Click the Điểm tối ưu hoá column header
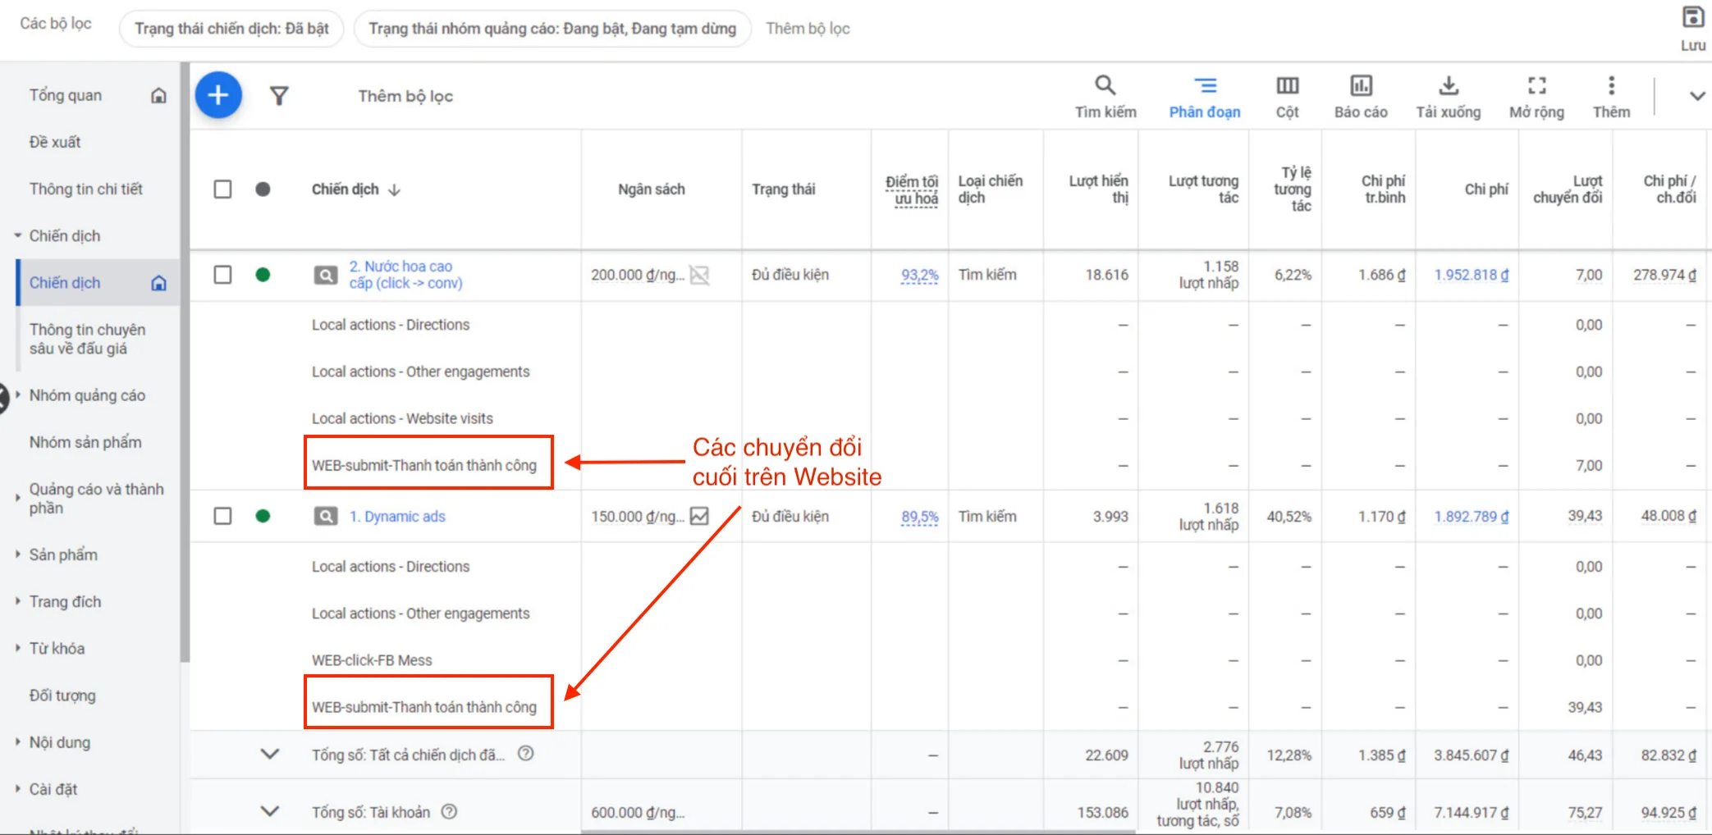Screen dimensions: 1712x835 pyautogui.click(x=911, y=190)
